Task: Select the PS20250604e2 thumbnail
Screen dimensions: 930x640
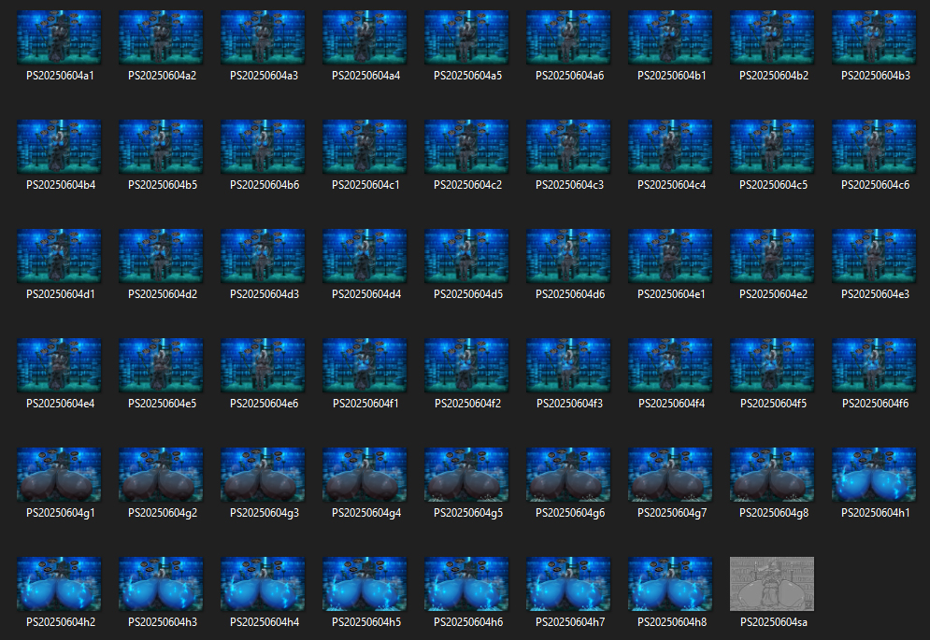Action: coord(772,256)
